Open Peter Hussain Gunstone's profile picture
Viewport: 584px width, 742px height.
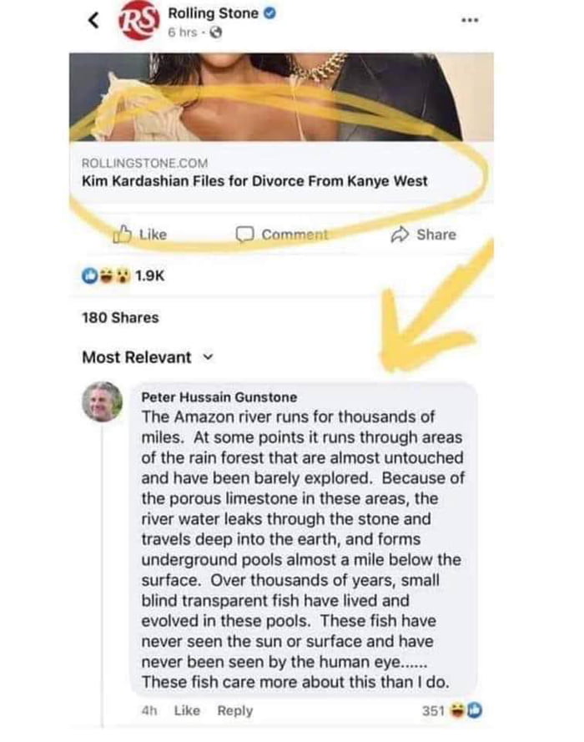click(x=103, y=401)
